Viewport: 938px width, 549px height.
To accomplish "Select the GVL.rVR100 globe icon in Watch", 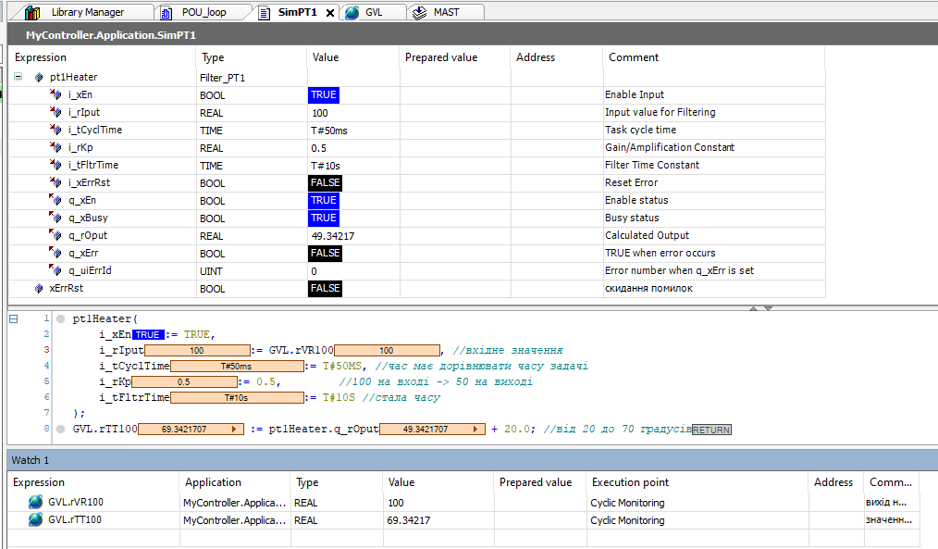I will 35,502.
